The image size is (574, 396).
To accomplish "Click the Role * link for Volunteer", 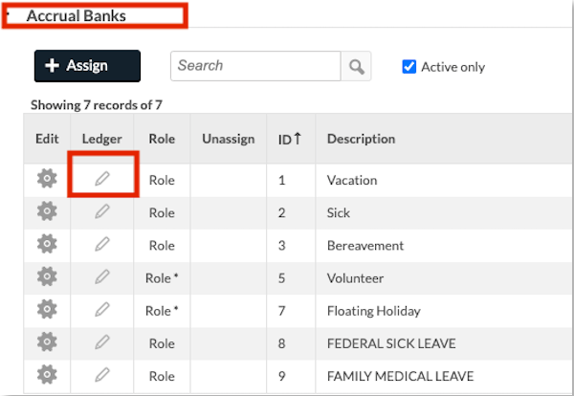I will pos(162,278).
